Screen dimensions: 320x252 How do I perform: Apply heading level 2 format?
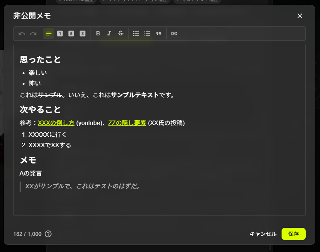pos(71,34)
